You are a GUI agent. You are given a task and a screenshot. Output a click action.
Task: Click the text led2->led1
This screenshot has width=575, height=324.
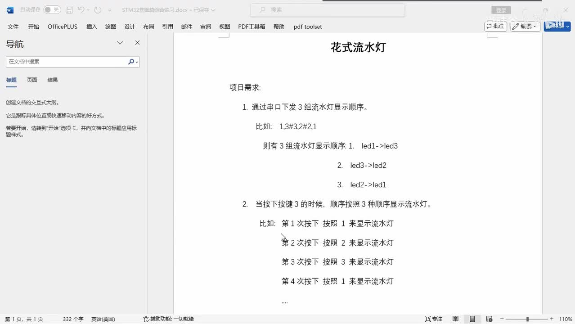(x=368, y=185)
